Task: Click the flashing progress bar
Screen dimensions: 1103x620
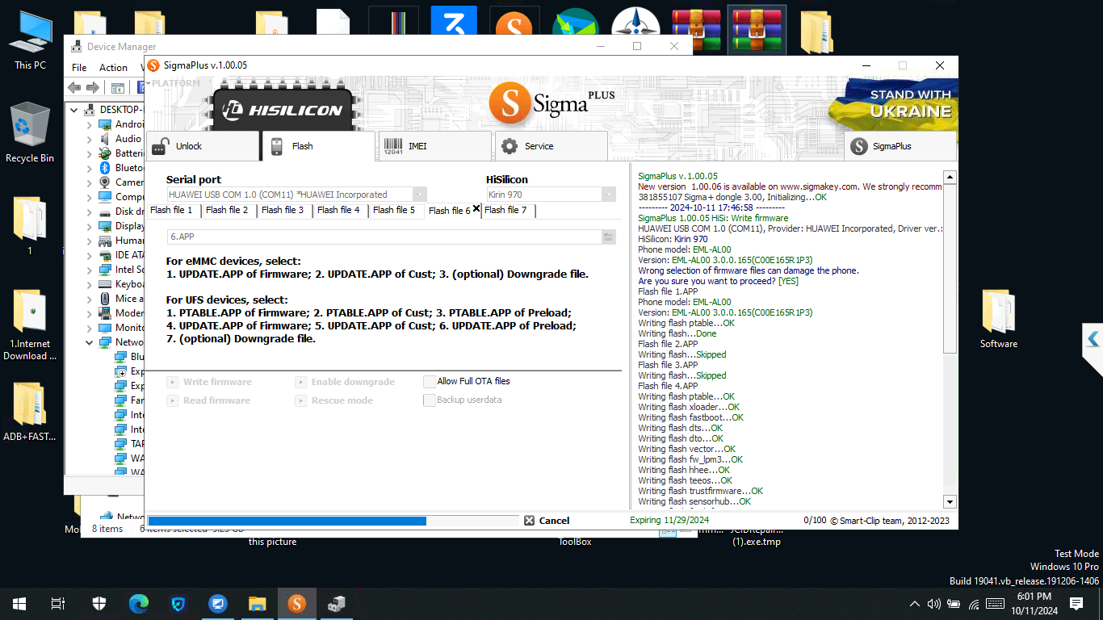Action: tap(333, 521)
